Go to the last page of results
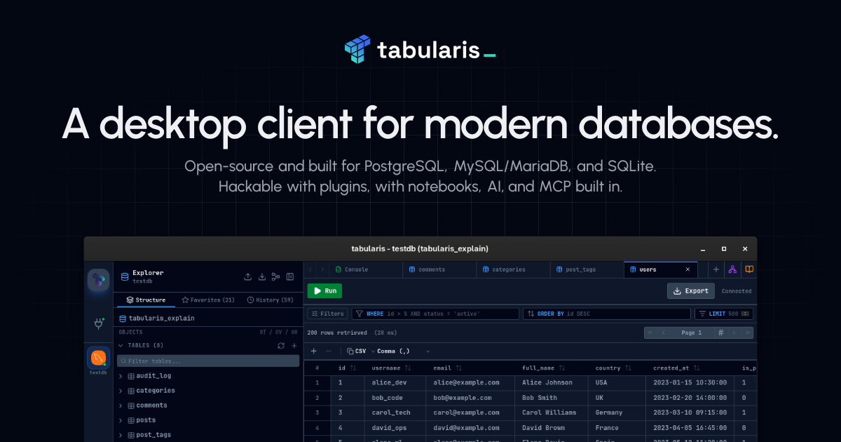 pos(747,333)
